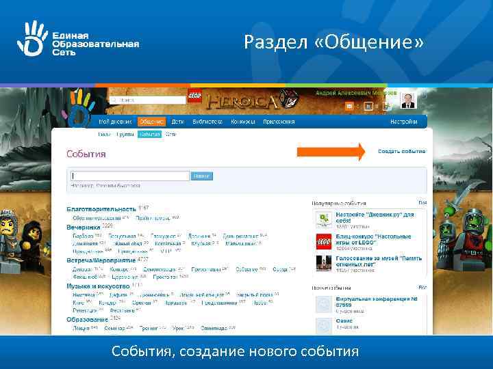Click the museum voting event thumbnail
The width and height of the screenshot is (493, 369).
pos(323,263)
